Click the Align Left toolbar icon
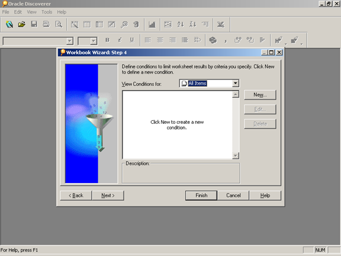Screen dimensions: 341x256 click(x=148, y=40)
